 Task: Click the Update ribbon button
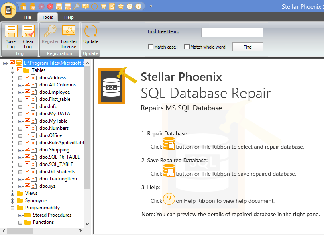point(90,34)
